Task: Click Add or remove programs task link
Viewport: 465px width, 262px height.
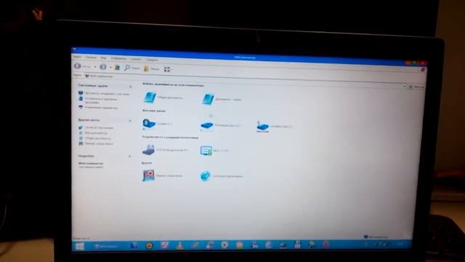Action: click(98, 100)
